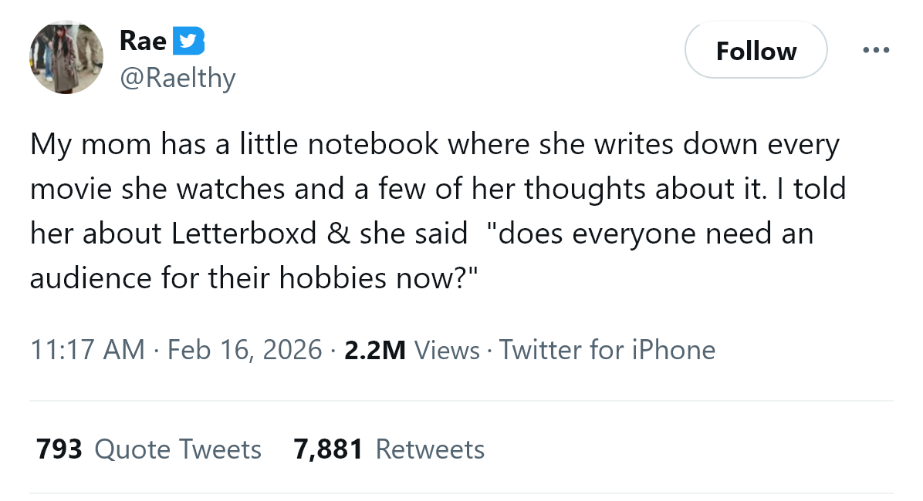
Task: Click the bold 2.2M view count
Action: tap(375, 350)
